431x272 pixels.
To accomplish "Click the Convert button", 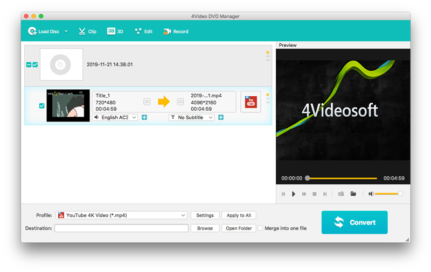I will [x=354, y=222].
